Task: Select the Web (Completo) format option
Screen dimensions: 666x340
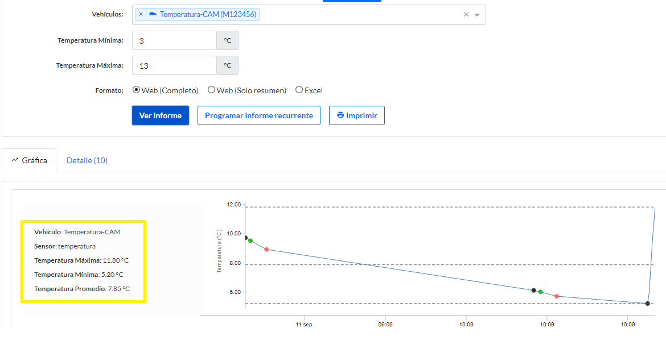Action: pyautogui.click(x=137, y=90)
